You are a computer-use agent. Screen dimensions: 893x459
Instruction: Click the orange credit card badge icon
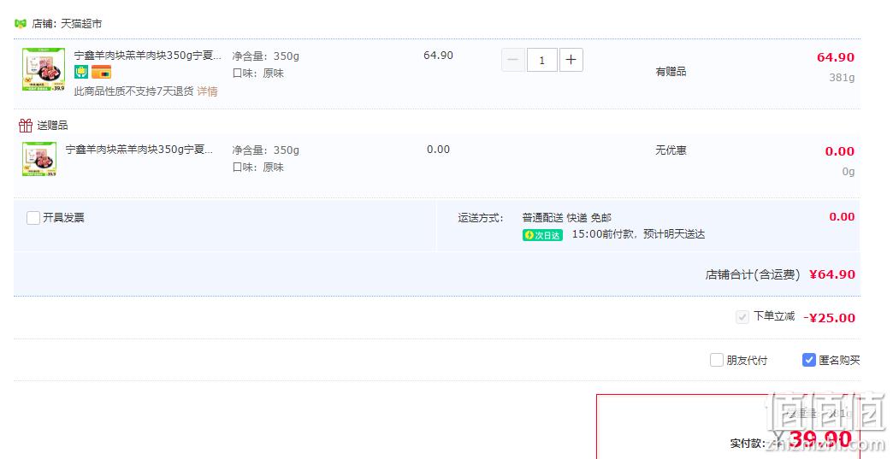101,73
